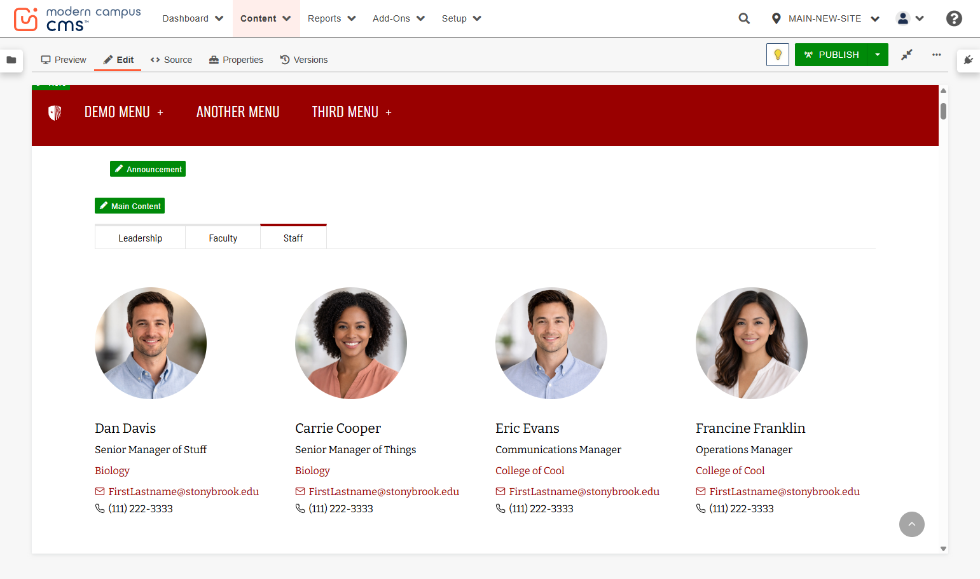Click the phone icon under Francine Franklin

point(701,508)
